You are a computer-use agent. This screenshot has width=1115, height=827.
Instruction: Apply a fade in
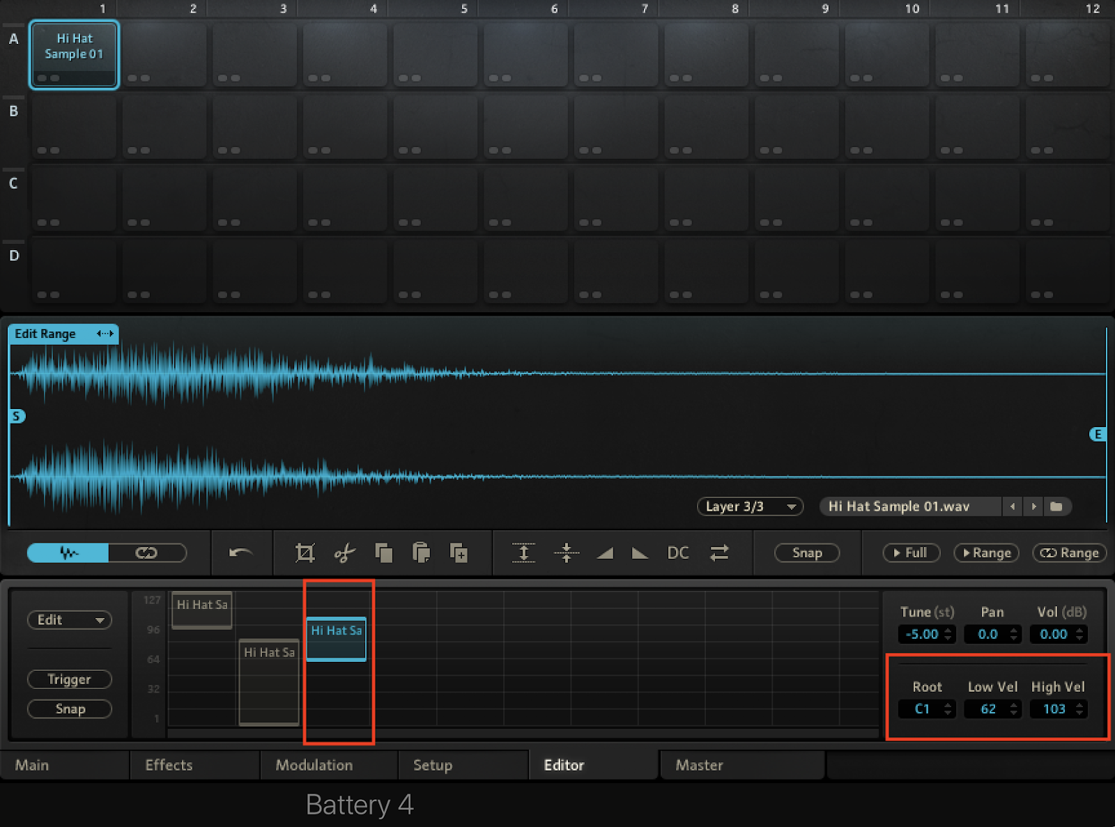pyautogui.click(x=605, y=553)
